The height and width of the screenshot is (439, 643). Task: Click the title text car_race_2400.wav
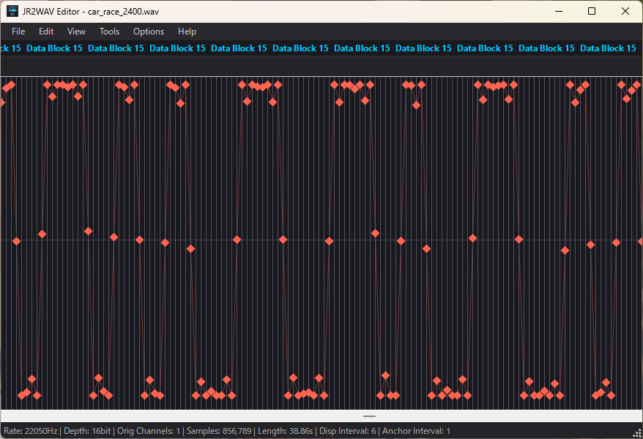[123, 12]
